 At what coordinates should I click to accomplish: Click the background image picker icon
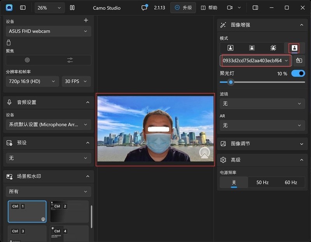299,61
